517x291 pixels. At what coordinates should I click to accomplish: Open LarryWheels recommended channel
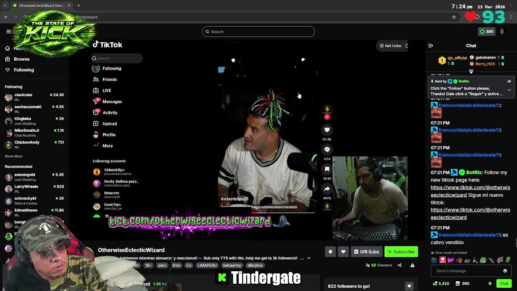34,189
